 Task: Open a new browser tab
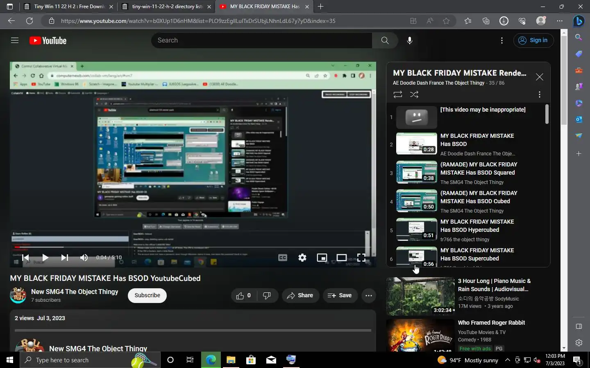[x=321, y=7]
